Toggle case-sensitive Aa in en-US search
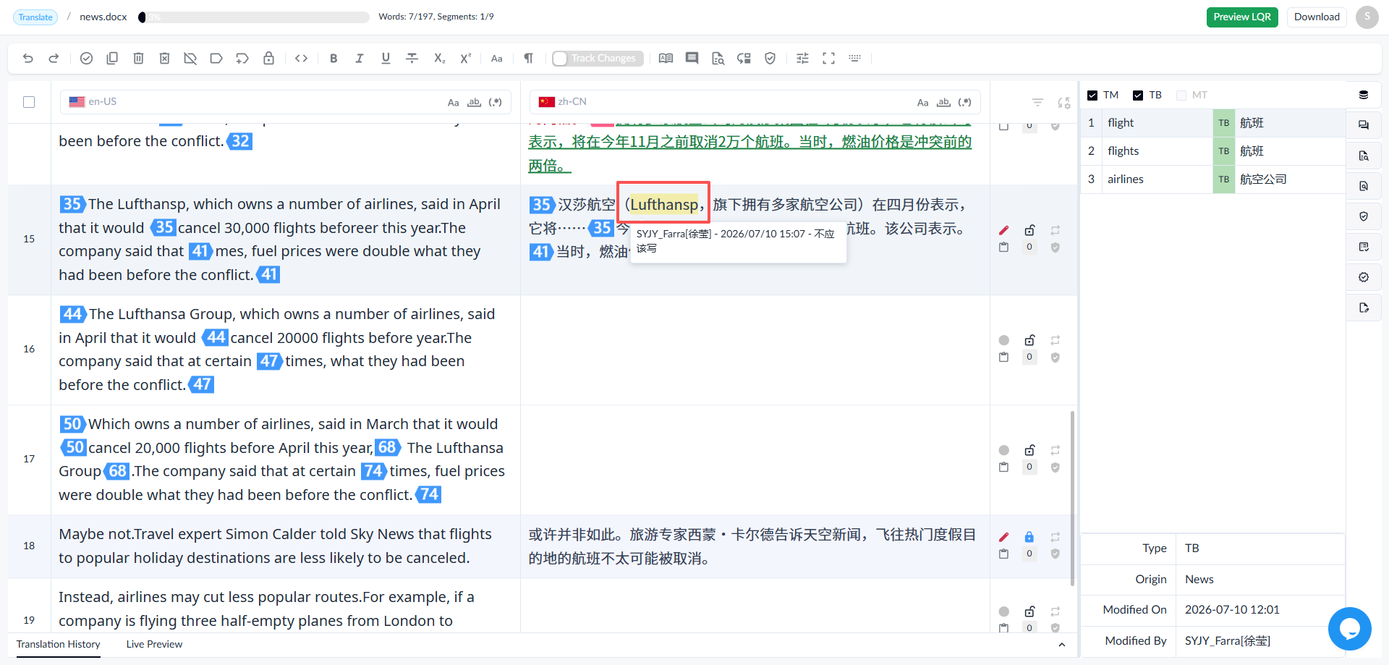The image size is (1389, 665). 453,103
